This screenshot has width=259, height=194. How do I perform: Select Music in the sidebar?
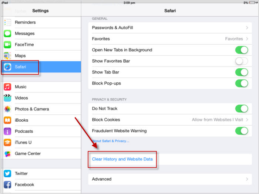(41, 87)
